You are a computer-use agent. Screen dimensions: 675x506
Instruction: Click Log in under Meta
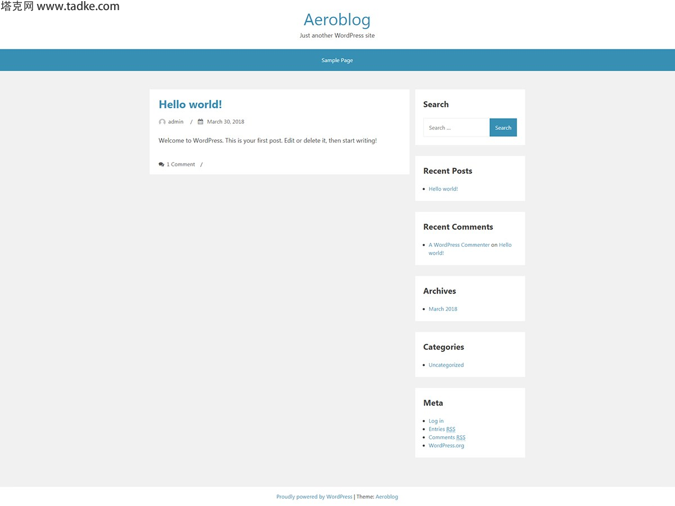tap(436, 421)
